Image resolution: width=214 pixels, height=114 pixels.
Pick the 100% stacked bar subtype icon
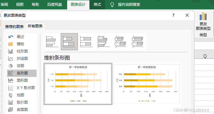tap(86, 42)
